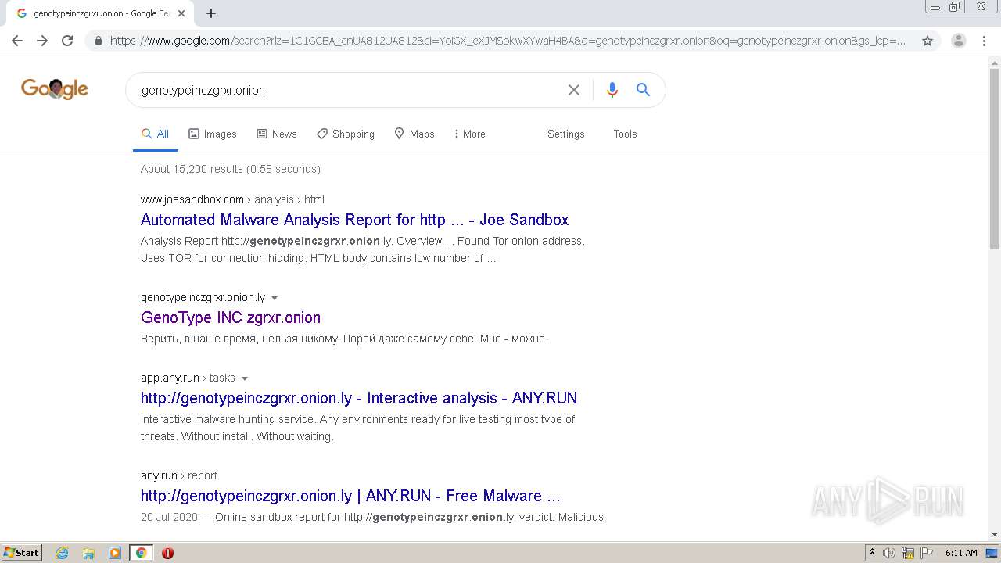This screenshot has width=1001, height=563.
Task: Click the Action Center flag icon
Action: 927,553
